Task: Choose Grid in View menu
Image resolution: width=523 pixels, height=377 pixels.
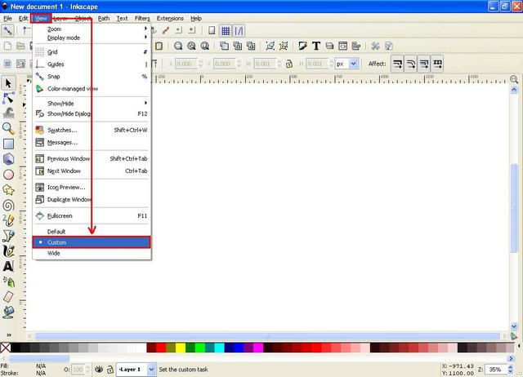Action: [92, 52]
